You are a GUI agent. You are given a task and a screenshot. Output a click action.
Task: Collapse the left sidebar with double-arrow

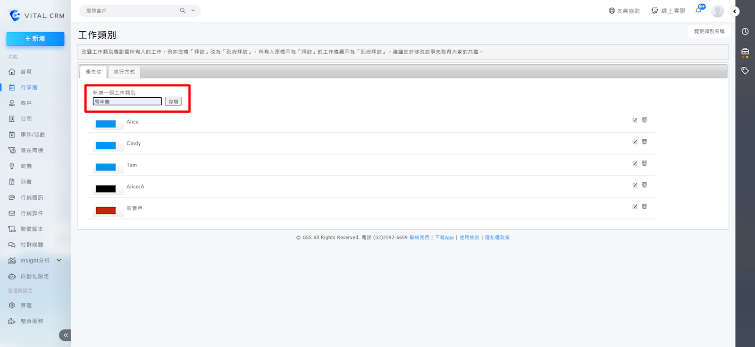click(65, 335)
